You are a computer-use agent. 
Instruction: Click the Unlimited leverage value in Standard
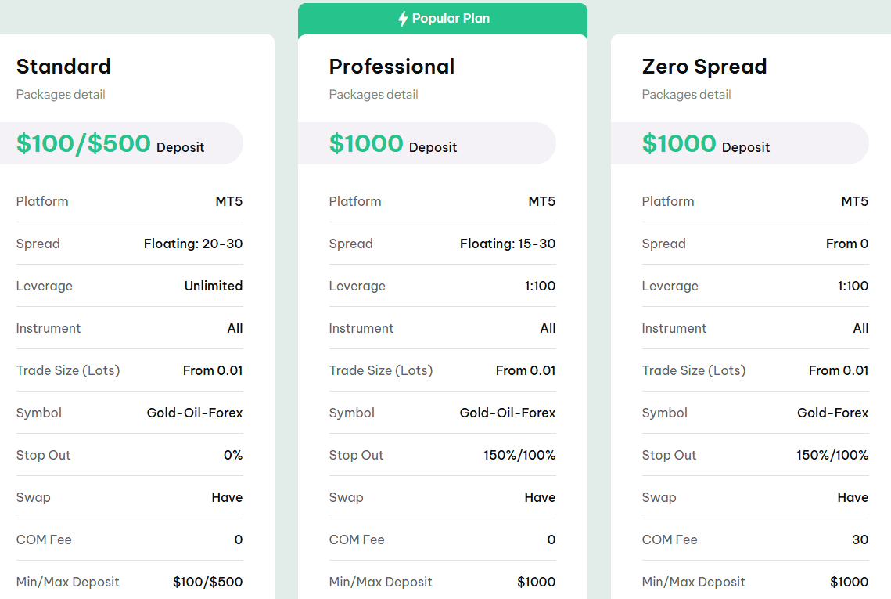213,286
